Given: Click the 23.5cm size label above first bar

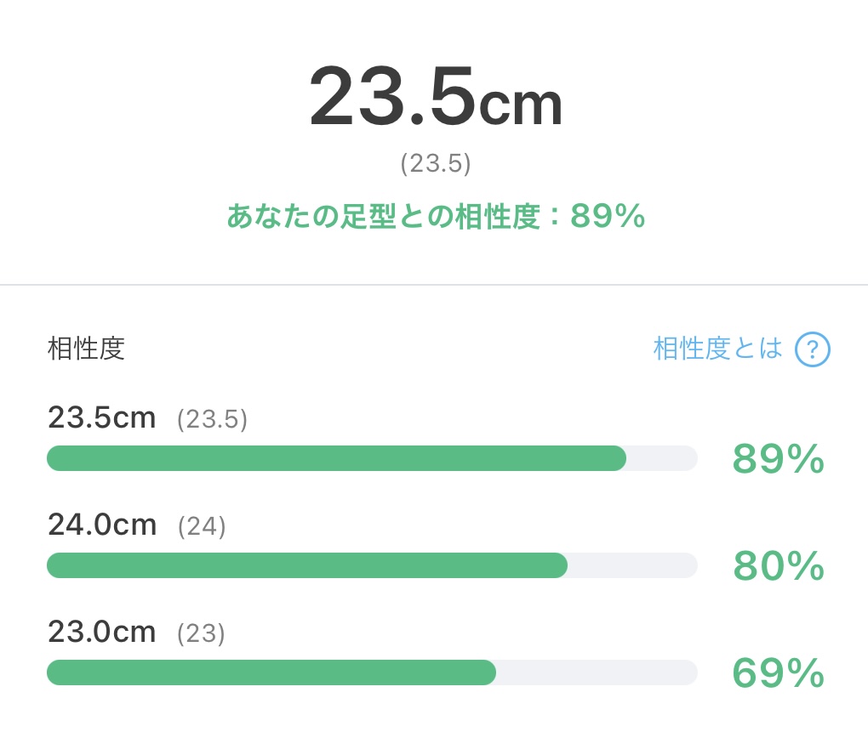Looking at the screenshot, I should tap(102, 417).
